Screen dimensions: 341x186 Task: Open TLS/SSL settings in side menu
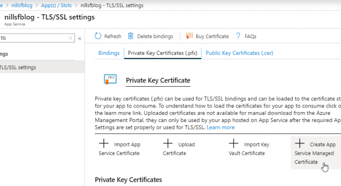tap(42, 67)
